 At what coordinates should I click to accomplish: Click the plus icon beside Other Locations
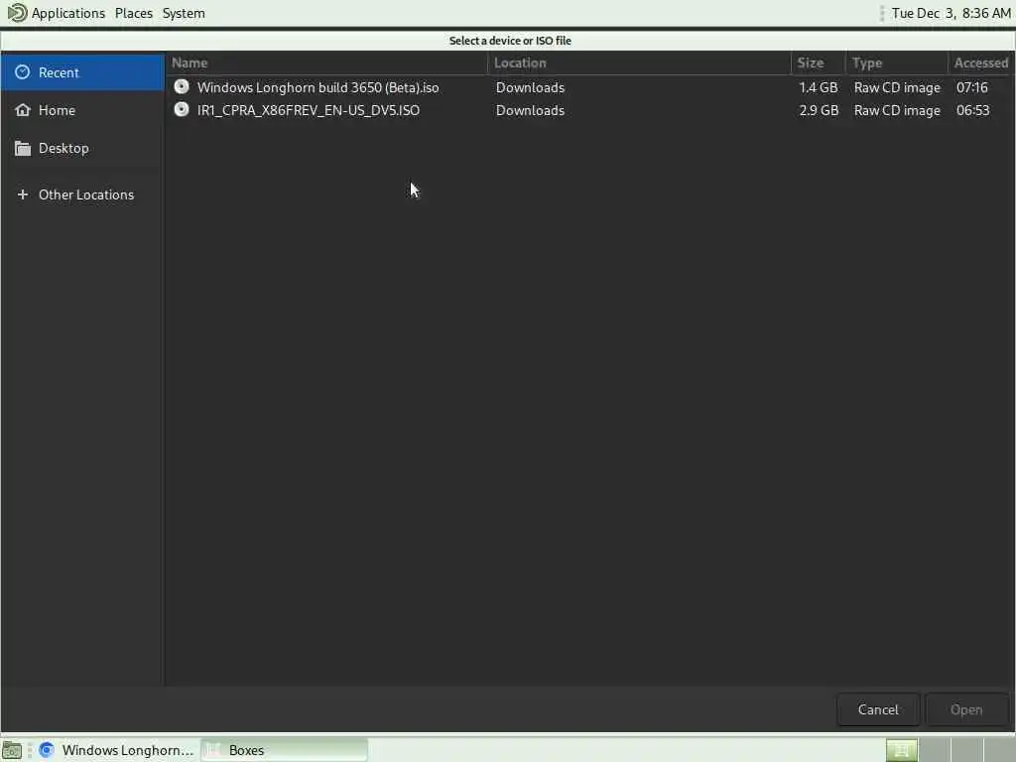coord(23,193)
